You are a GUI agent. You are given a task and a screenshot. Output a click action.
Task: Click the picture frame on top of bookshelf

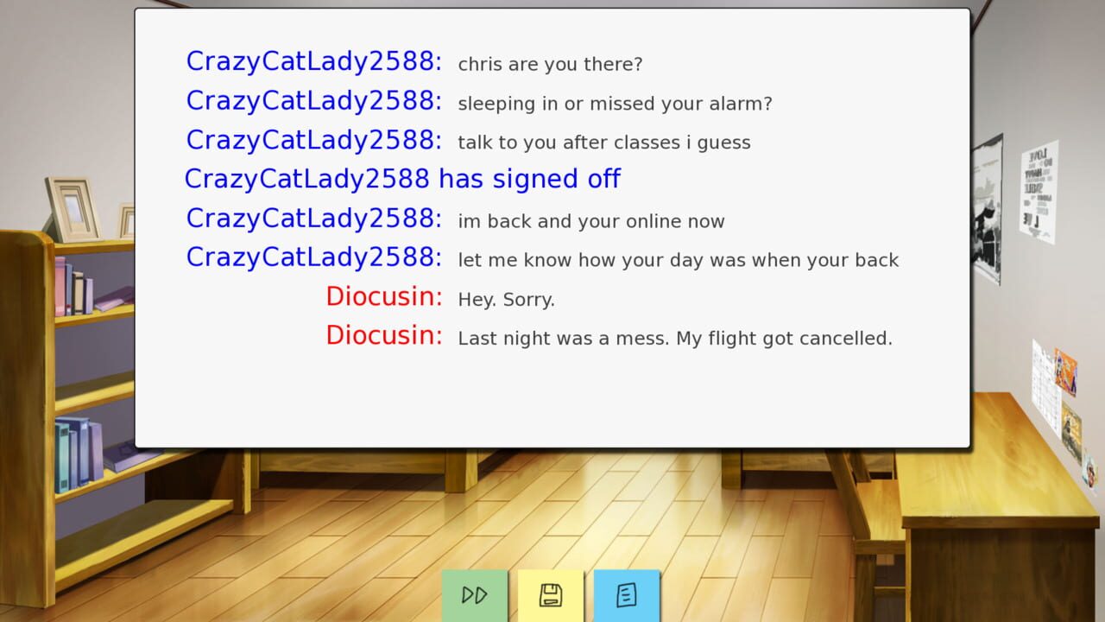click(x=73, y=208)
